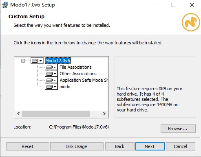Open the modo feature drive-icon dropdown
Viewport: 201px width, 157px height.
coord(51,87)
